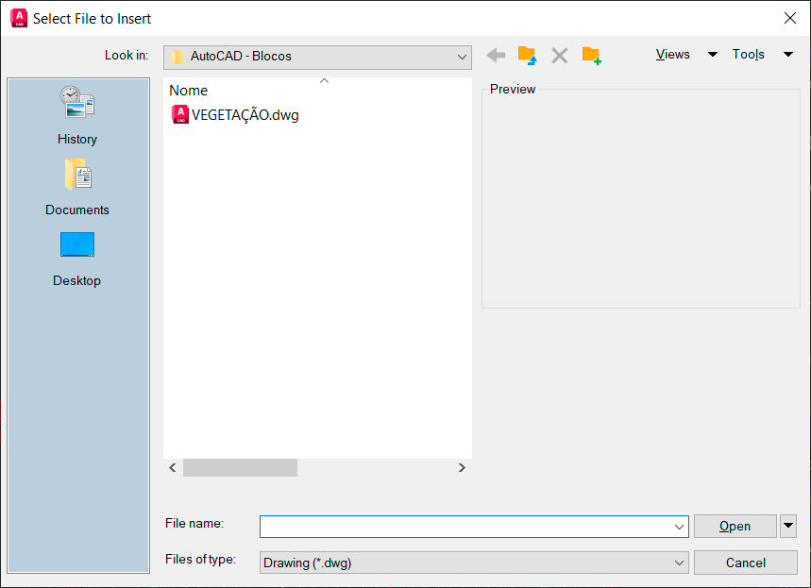Click the horizontal scrollbar thumb in file list
811x588 pixels.
(240, 467)
